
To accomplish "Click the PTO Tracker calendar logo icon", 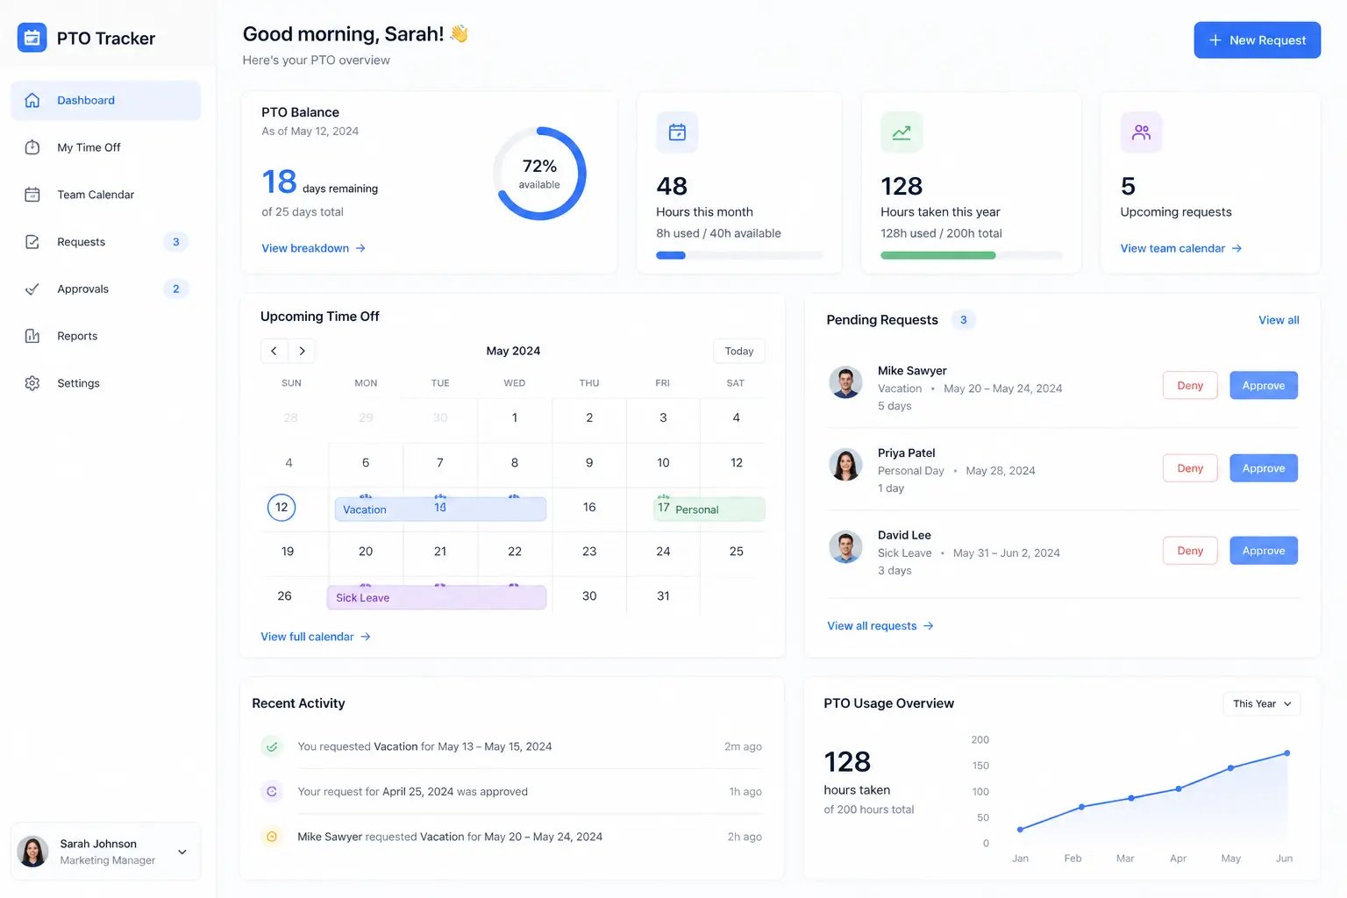I will (32, 38).
